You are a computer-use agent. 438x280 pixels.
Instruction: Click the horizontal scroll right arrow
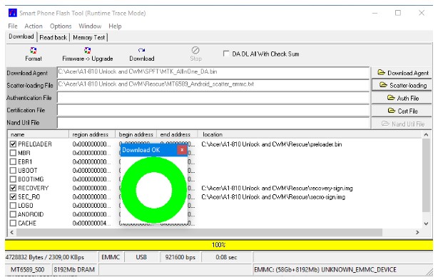coord(417,232)
